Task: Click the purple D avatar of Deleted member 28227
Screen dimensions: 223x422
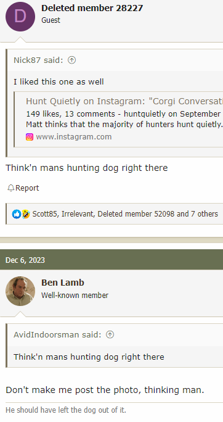Action: 20,17
